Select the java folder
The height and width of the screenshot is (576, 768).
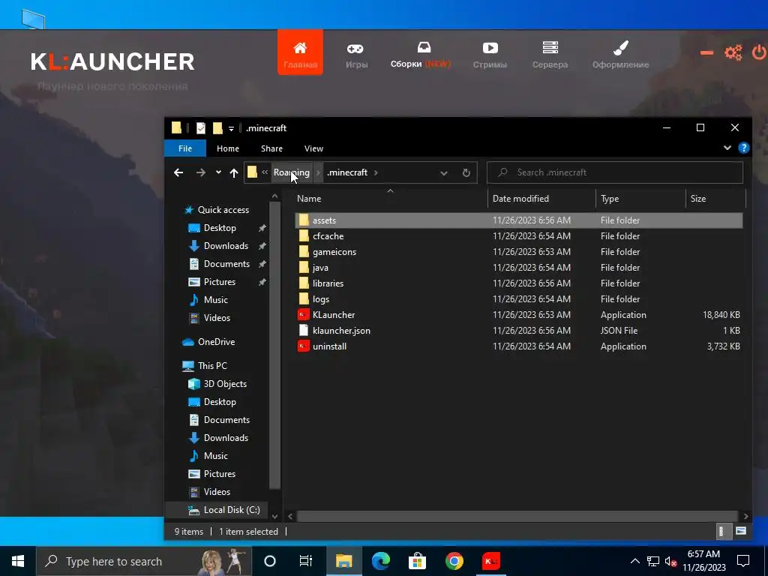click(x=519, y=268)
